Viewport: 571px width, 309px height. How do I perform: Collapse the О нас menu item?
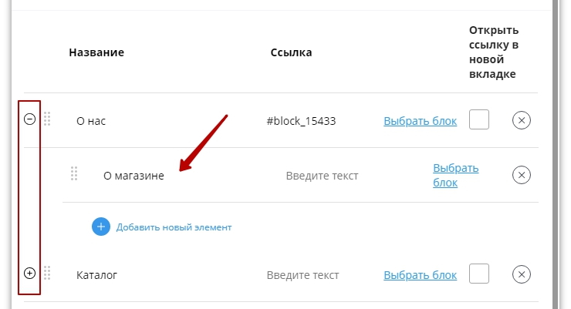29,119
